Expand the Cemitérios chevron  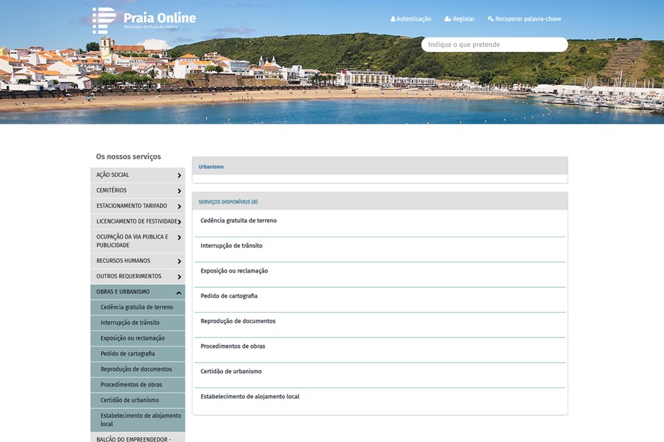coord(179,191)
